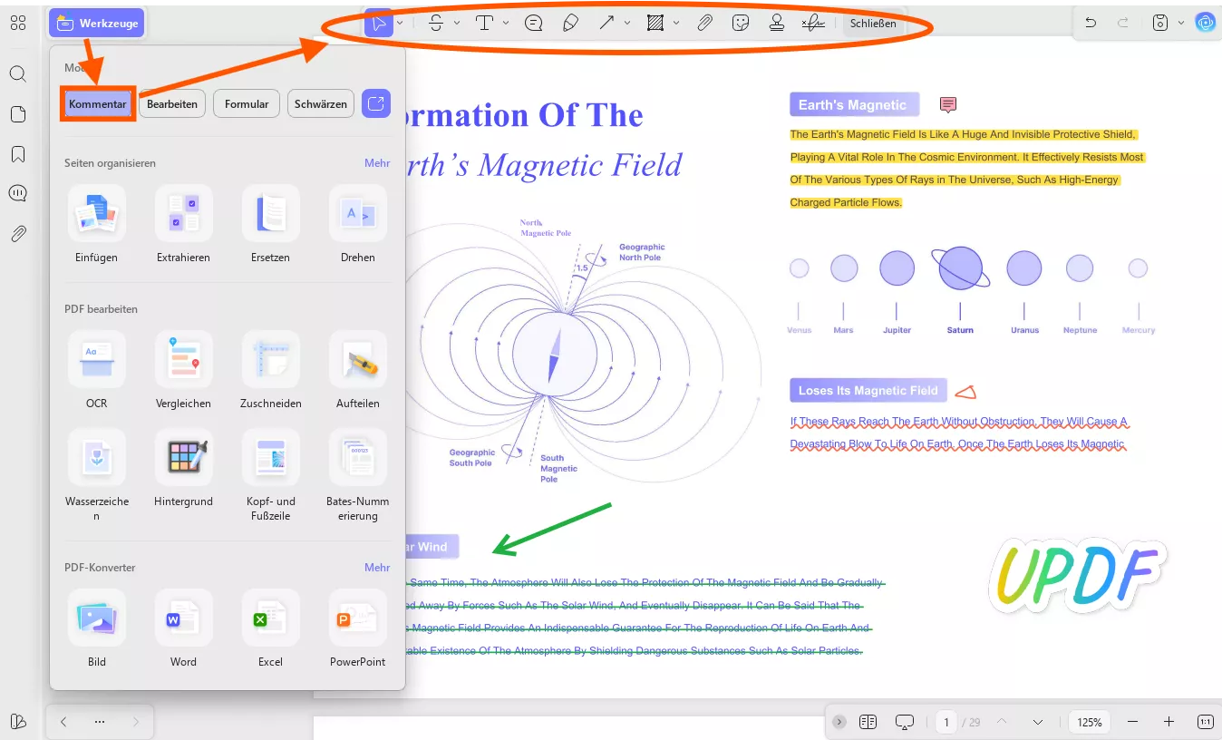Click the save icon

[x=1159, y=23]
